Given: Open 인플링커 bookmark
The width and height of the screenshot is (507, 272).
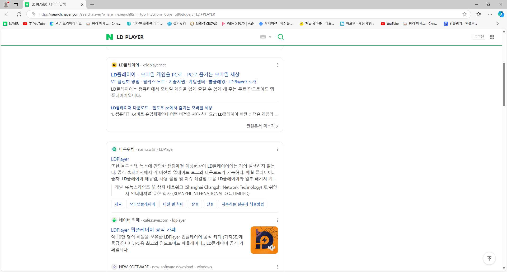Looking at the screenshot, I should pyautogui.click(x=460, y=24).
